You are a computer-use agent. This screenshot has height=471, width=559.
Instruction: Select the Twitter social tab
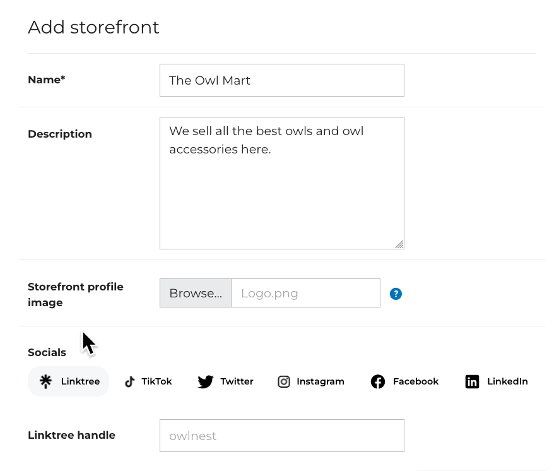point(226,381)
